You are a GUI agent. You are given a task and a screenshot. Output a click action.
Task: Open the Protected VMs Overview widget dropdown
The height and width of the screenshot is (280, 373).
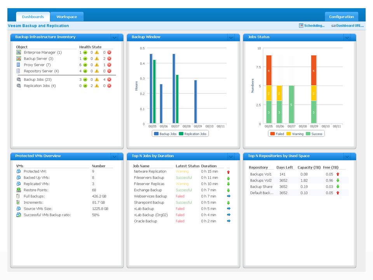(x=114, y=156)
